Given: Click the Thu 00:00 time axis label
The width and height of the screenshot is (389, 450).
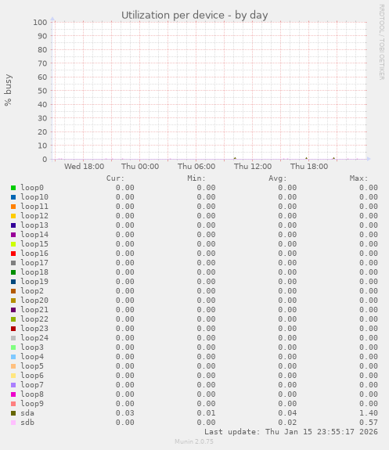Looking at the screenshot, I should (x=140, y=167).
